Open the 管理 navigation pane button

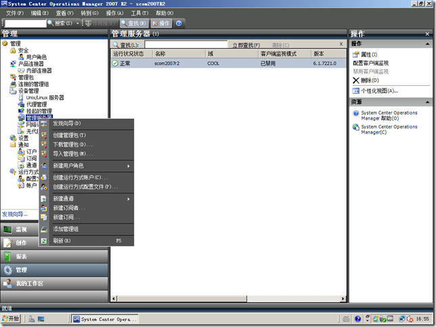(54, 270)
